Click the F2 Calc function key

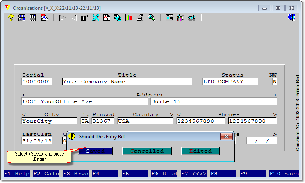pos(46,174)
